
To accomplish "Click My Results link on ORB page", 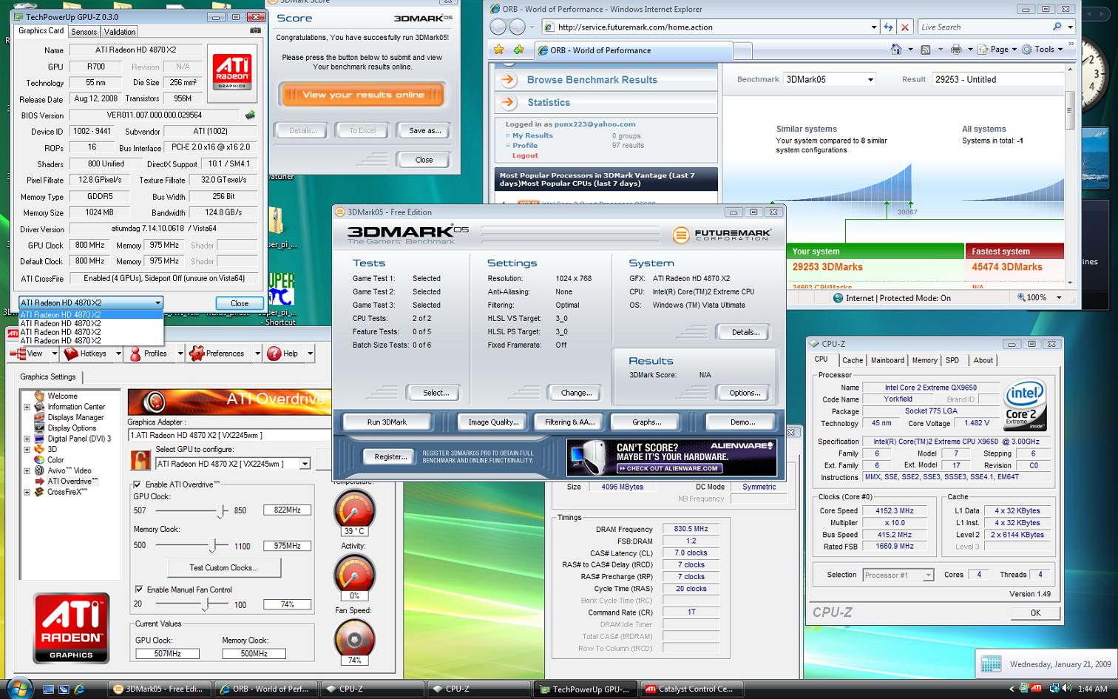I will pos(532,135).
